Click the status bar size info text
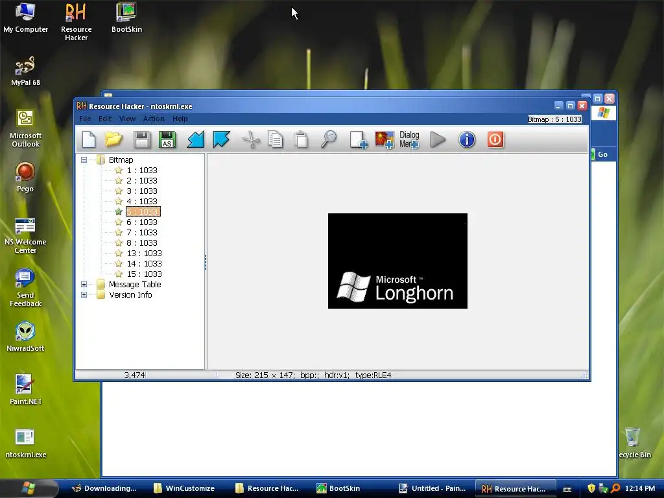The height and width of the screenshot is (498, 664). pos(313,375)
